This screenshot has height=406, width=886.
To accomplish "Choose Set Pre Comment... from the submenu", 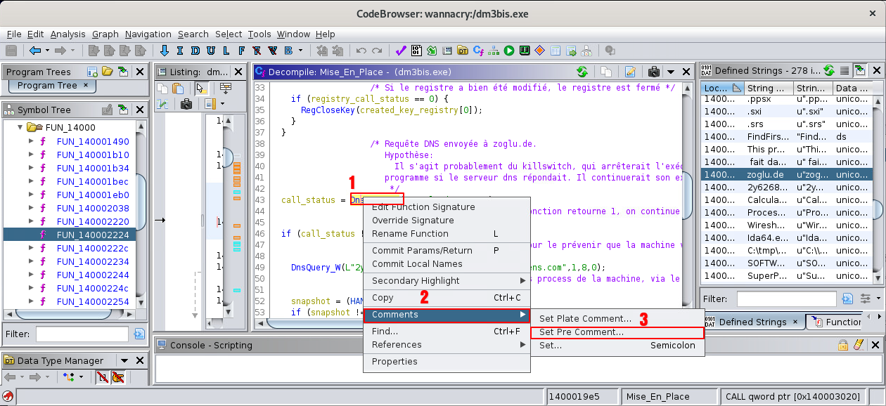I will point(581,332).
